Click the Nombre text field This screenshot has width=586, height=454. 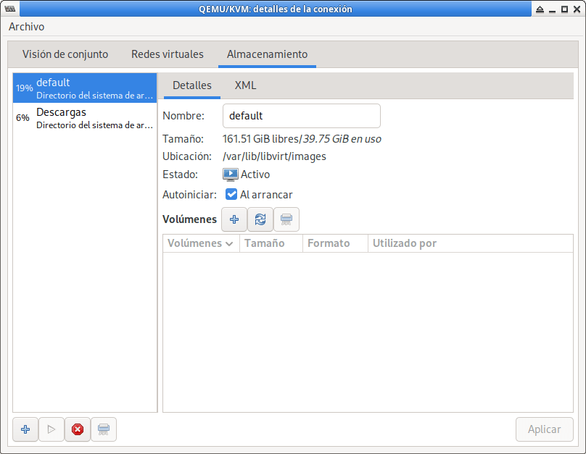(x=301, y=116)
